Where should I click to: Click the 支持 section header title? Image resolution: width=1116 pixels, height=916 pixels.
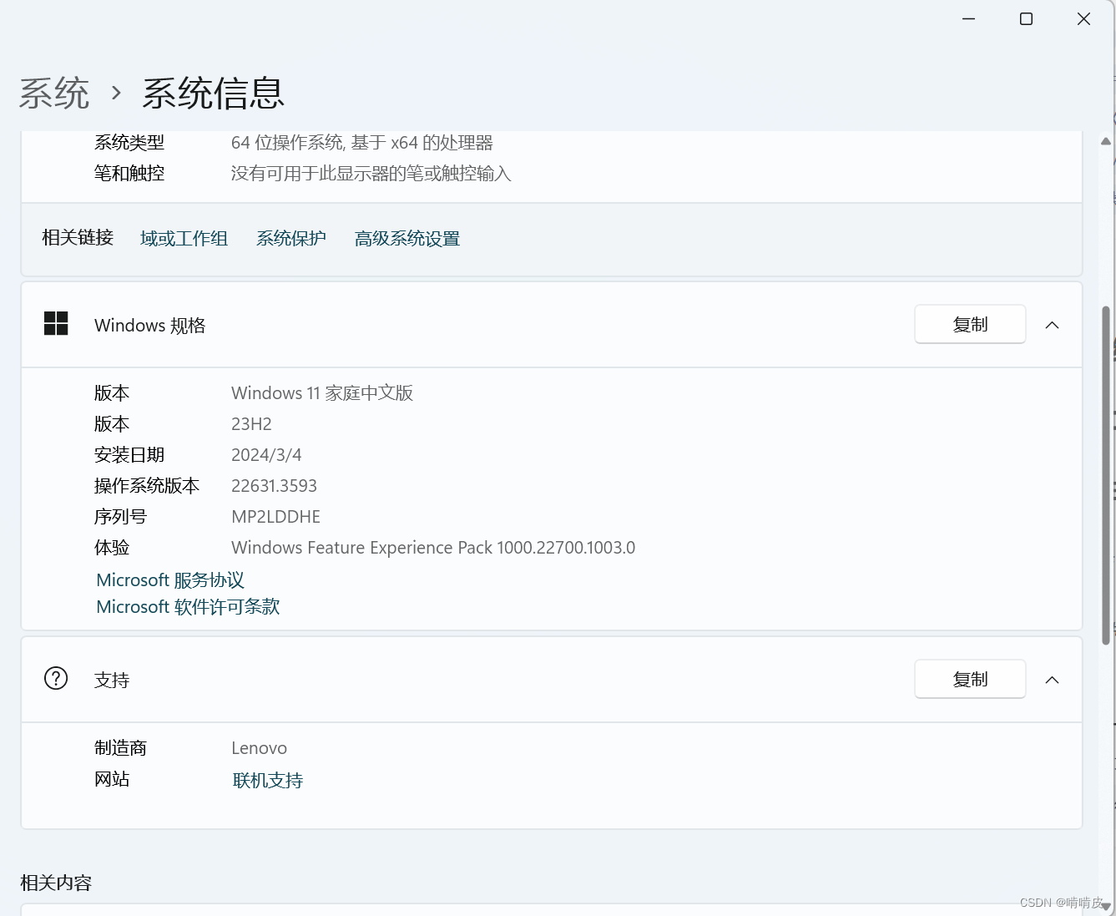[x=112, y=681]
